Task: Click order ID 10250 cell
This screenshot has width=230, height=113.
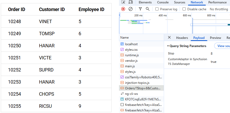Action: (15, 46)
